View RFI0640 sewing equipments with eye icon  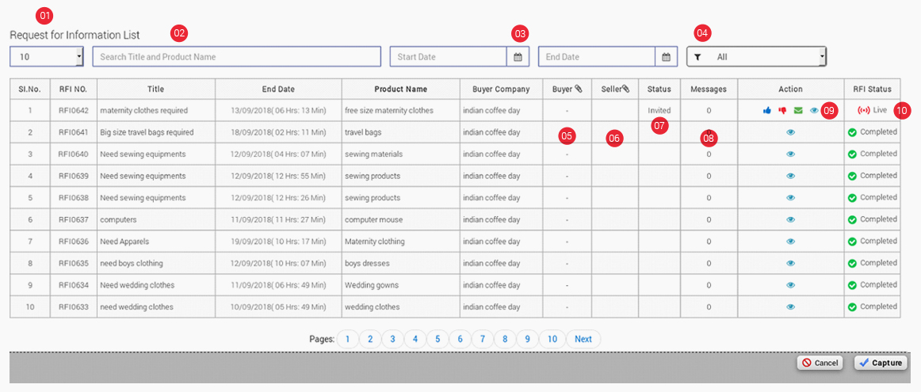coord(790,154)
